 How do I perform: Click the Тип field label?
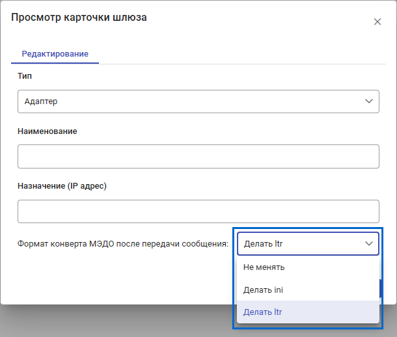[25, 76]
